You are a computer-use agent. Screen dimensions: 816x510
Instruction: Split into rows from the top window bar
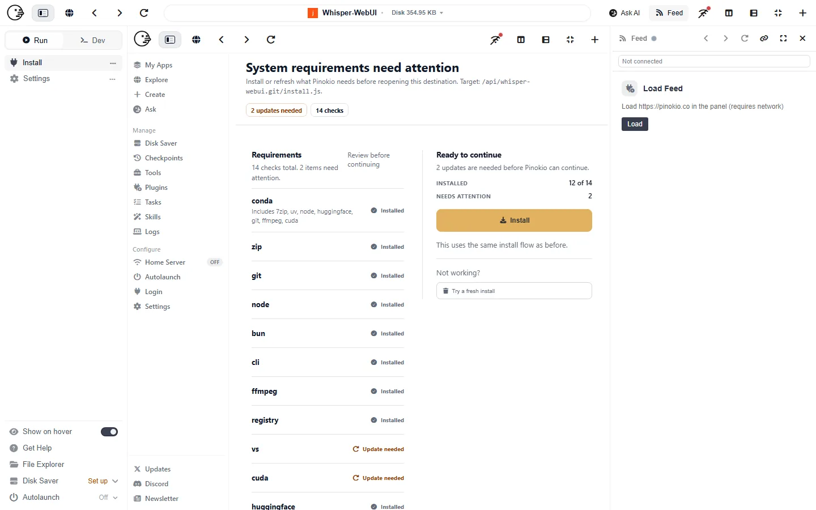coord(754,12)
